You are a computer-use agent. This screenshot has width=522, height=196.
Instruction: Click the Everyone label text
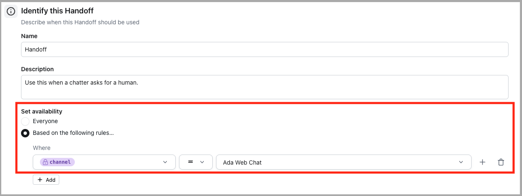pos(45,121)
